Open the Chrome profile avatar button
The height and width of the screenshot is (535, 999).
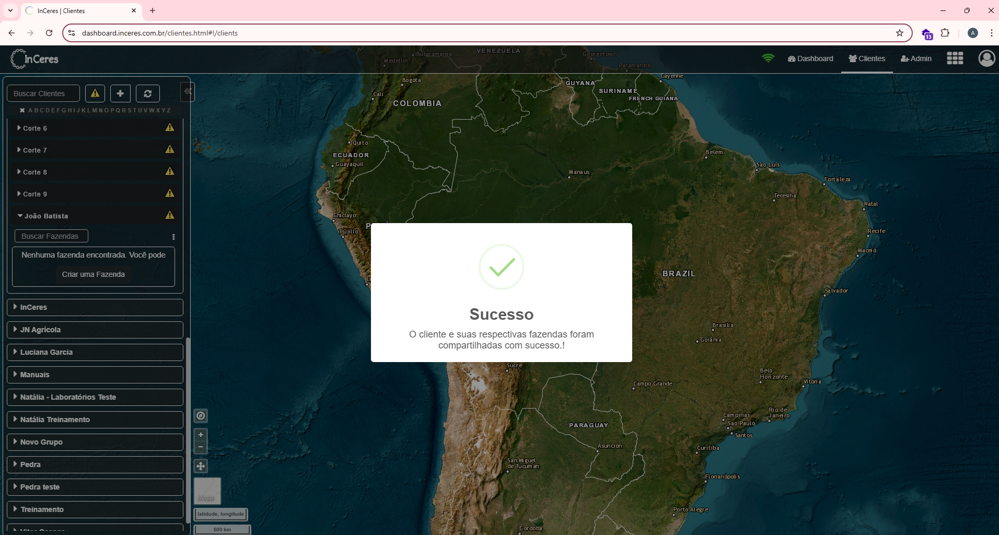click(x=973, y=33)
